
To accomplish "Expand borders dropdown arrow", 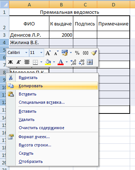I will coord(41,62).
